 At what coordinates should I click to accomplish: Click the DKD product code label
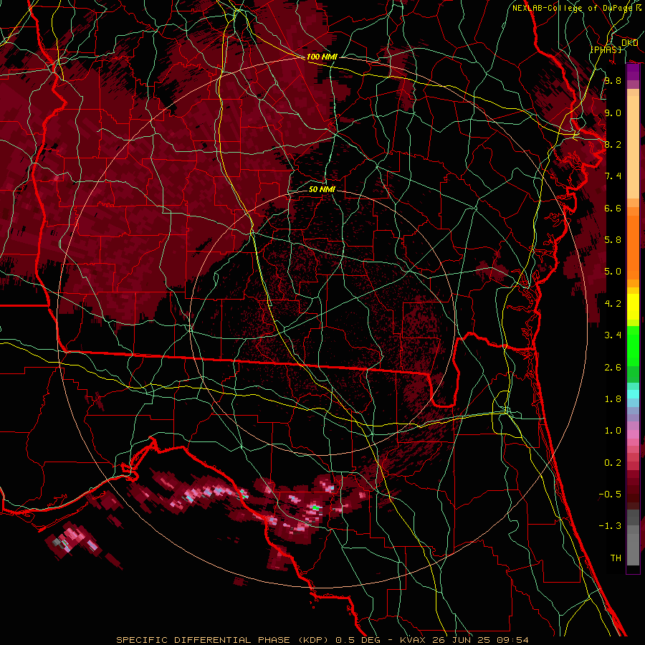pyautogui.click(x=629, y=43)
